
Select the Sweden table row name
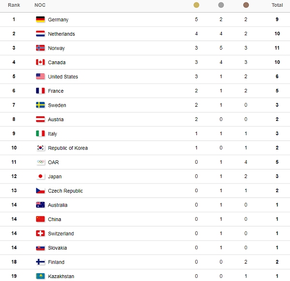tap(57, 105)
